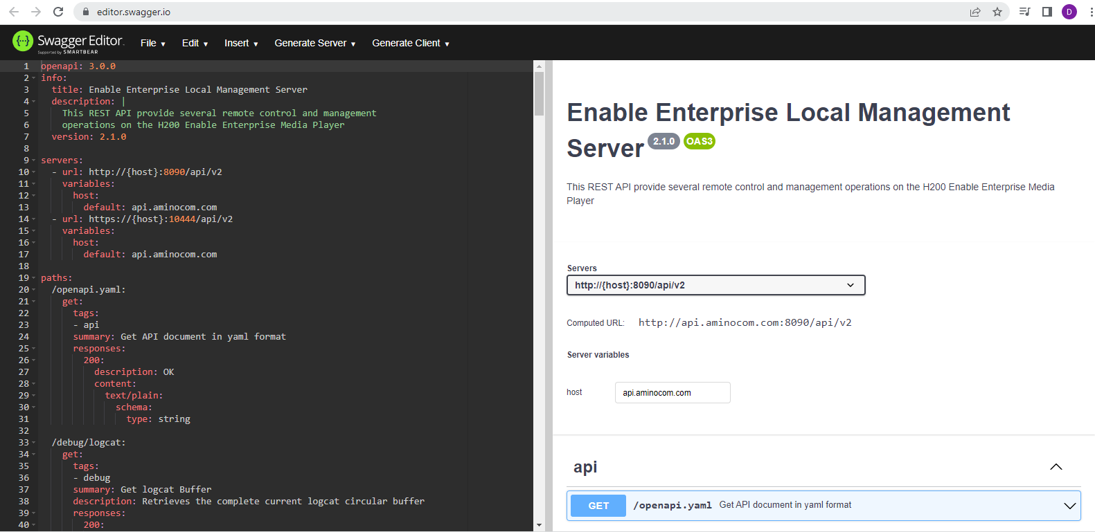Open the Edit menu
Viewport: 1095px width, 532px height.
tap(195, 43)
